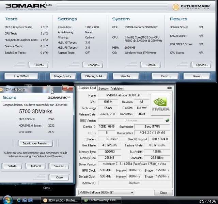Click the Bandwidth 25.6 GB/s field
This screenshot has width=218, height=204.
(157, 158)
